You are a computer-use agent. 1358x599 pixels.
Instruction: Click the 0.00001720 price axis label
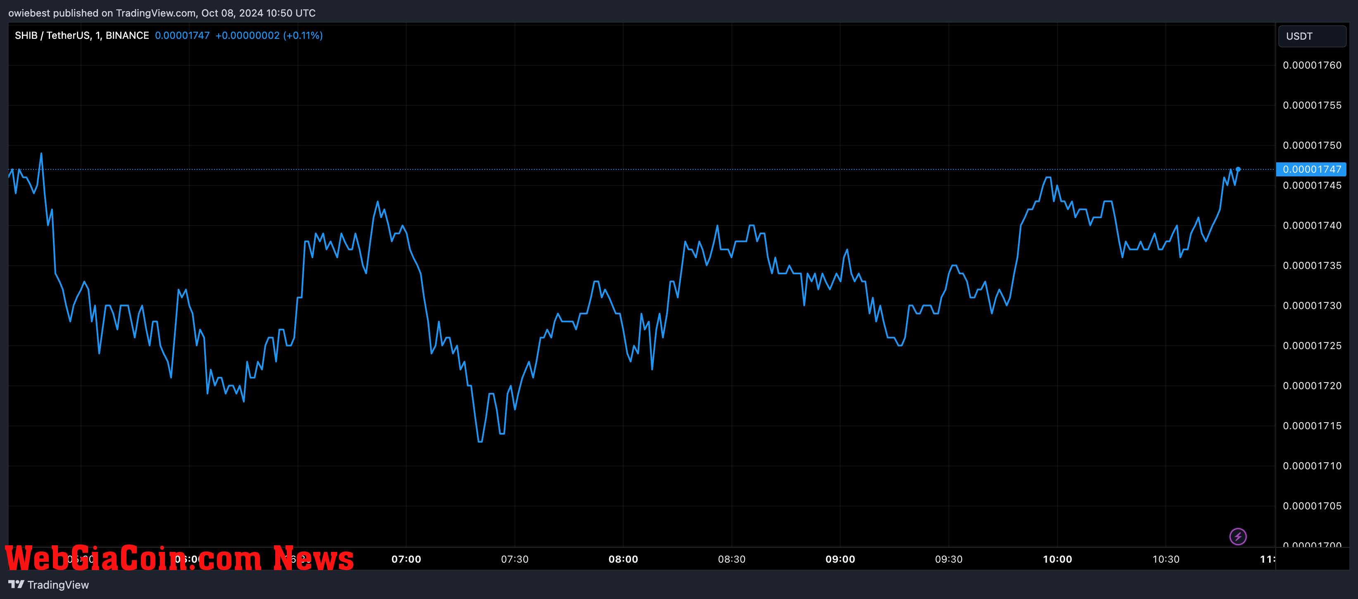coord(1312,386)
